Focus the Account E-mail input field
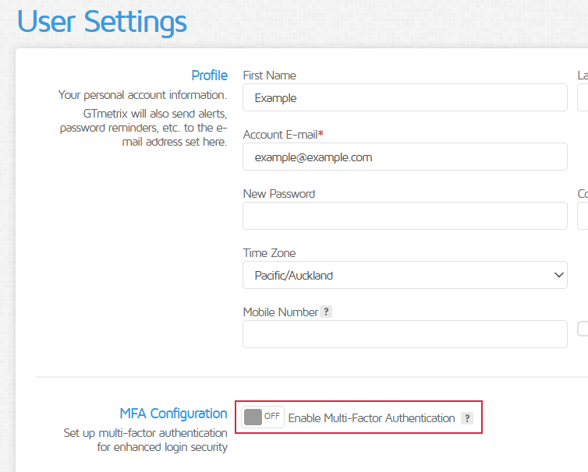Viewport: 588px width, 472px height. [x=404, y=157]
